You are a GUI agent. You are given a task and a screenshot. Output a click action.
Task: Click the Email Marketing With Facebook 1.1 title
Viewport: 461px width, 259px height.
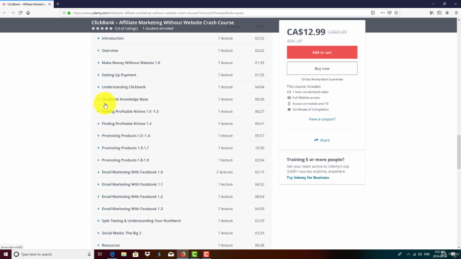[132, 184]
